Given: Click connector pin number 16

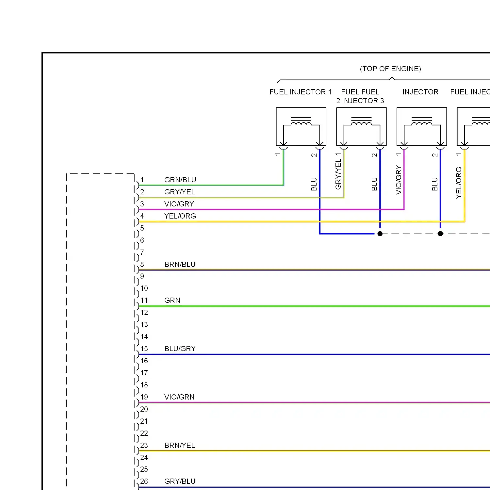Looking at the screenshot, I should (144, 361).
